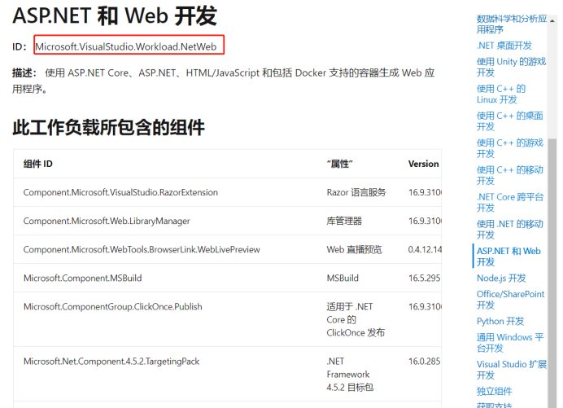Viewport: 563px width, 408px height.
Task: Click Microsoft.Net.Component.4.5.2.TargetingPack cell
Action: tap(111, 362)
